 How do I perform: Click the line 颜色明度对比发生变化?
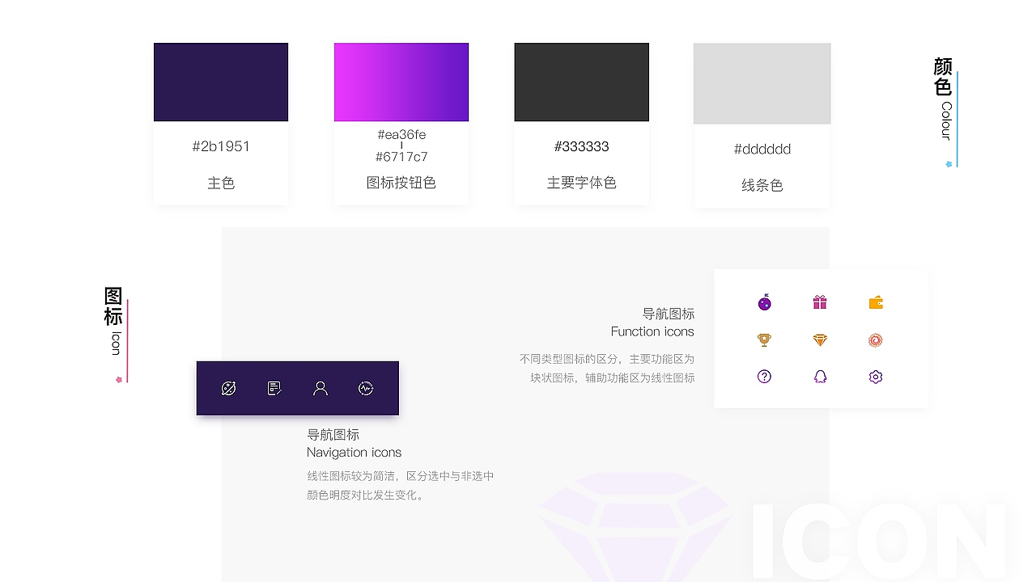(x=366, y=496)
